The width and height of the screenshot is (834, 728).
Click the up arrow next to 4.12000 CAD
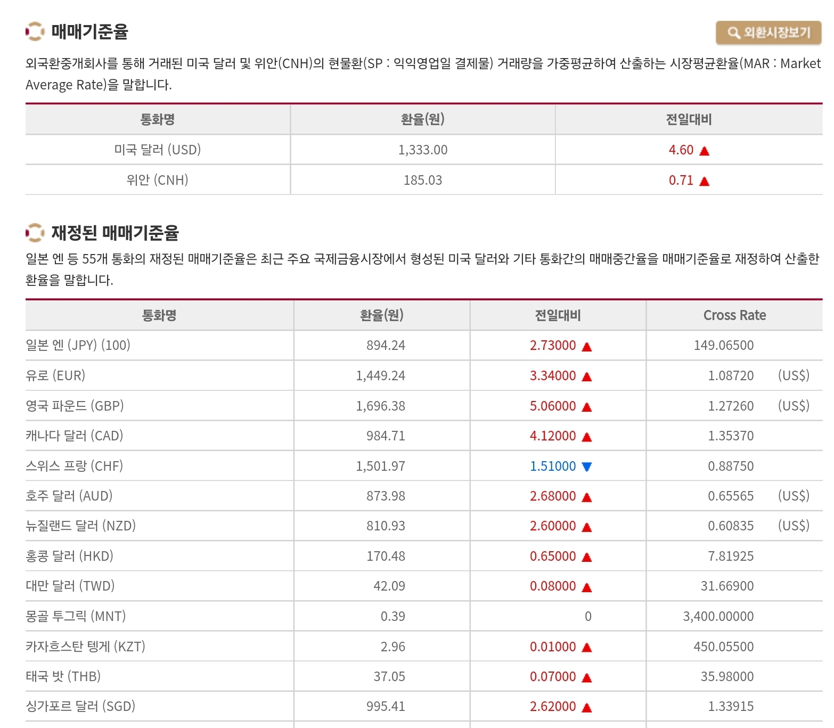[x=587, y=437]
